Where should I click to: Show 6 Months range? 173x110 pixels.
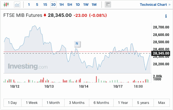tap(101, 103)
